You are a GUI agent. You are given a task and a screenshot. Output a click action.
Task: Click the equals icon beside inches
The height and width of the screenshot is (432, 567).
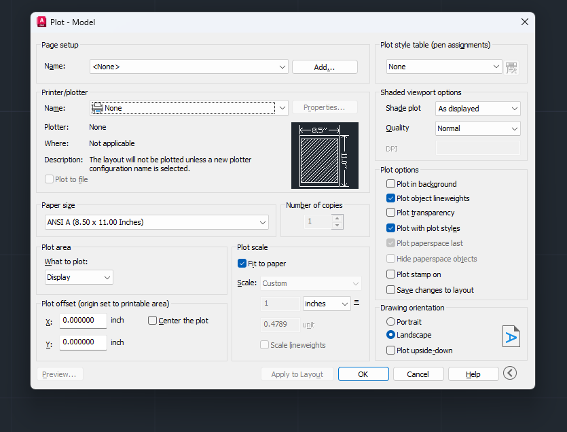tap(356, 302)
